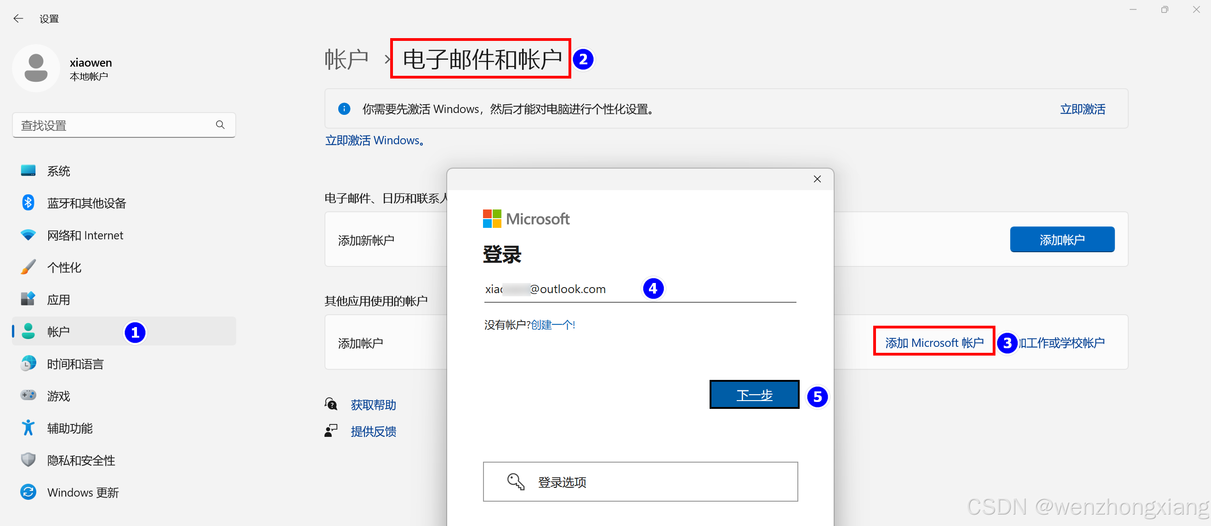Open 隐私和安全性 via its shield icon

pyautogui.click(x=28, y=460)
